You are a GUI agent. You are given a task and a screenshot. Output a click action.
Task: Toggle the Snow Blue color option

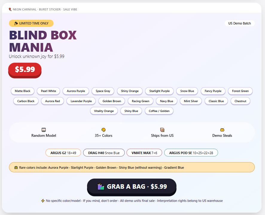coord(188,91)
